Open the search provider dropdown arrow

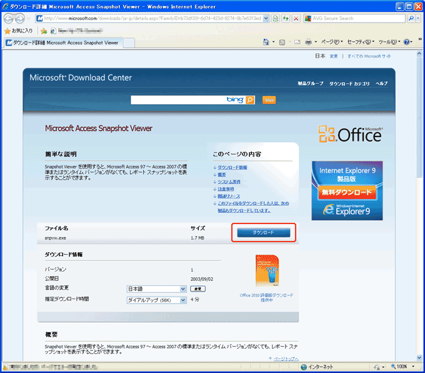click(418, 18)
